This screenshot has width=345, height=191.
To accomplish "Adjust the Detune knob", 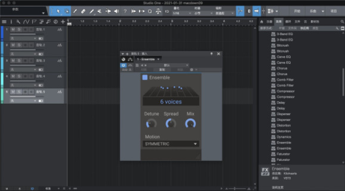I will click(x=151, y=124).
